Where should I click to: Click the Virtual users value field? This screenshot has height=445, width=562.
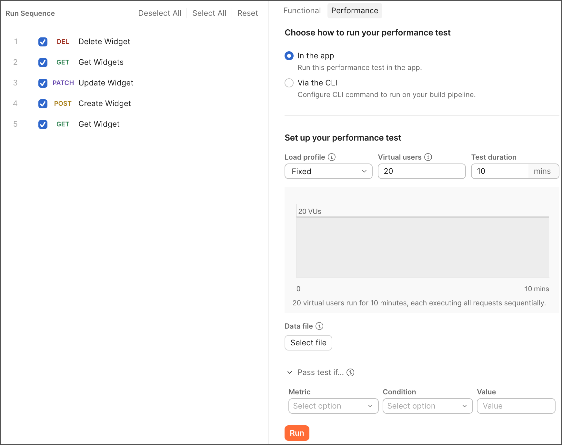[x=421, y=171]
